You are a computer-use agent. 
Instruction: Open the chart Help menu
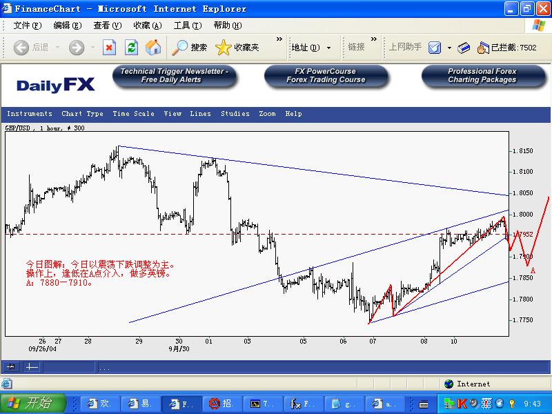(x=293, y=114)
